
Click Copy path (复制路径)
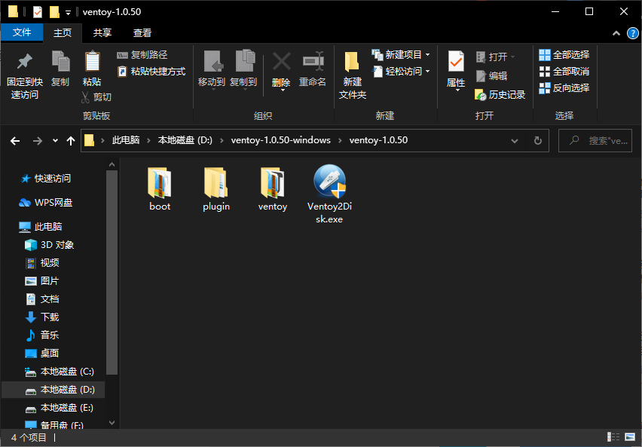142,54
